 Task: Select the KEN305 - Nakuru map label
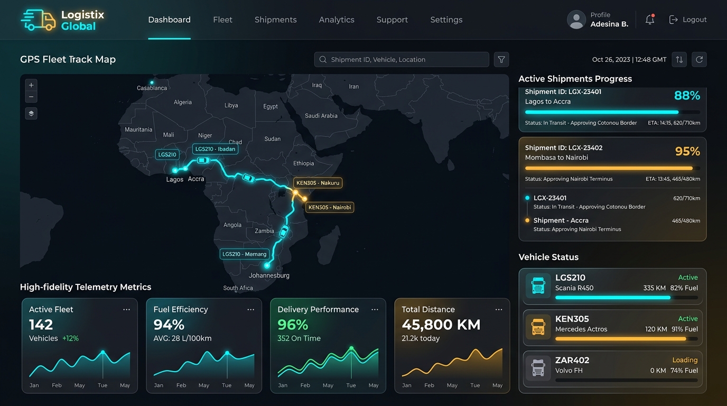point(318,183)
